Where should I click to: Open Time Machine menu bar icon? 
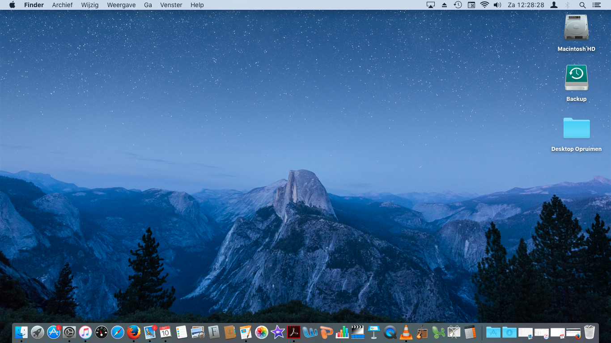point(458,5)
